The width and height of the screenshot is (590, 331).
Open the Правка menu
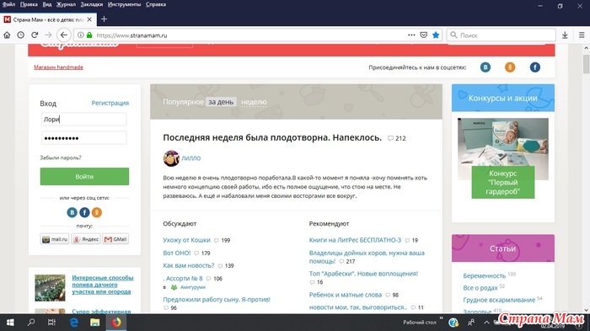29,4
